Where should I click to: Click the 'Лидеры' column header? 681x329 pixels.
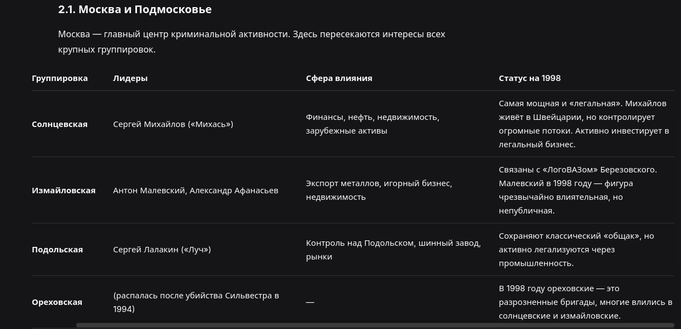pos(130,78)
